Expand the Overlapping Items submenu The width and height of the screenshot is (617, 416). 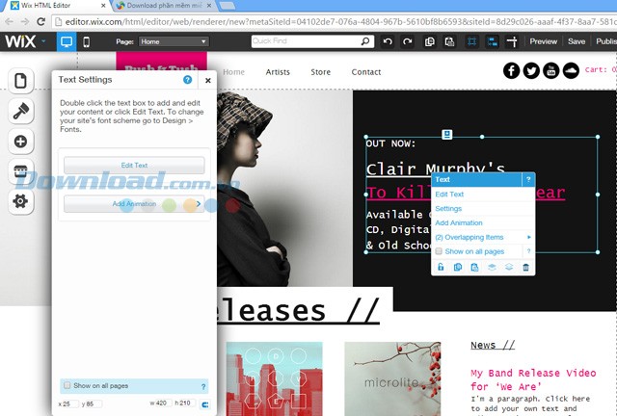click(x=482, y=237)
